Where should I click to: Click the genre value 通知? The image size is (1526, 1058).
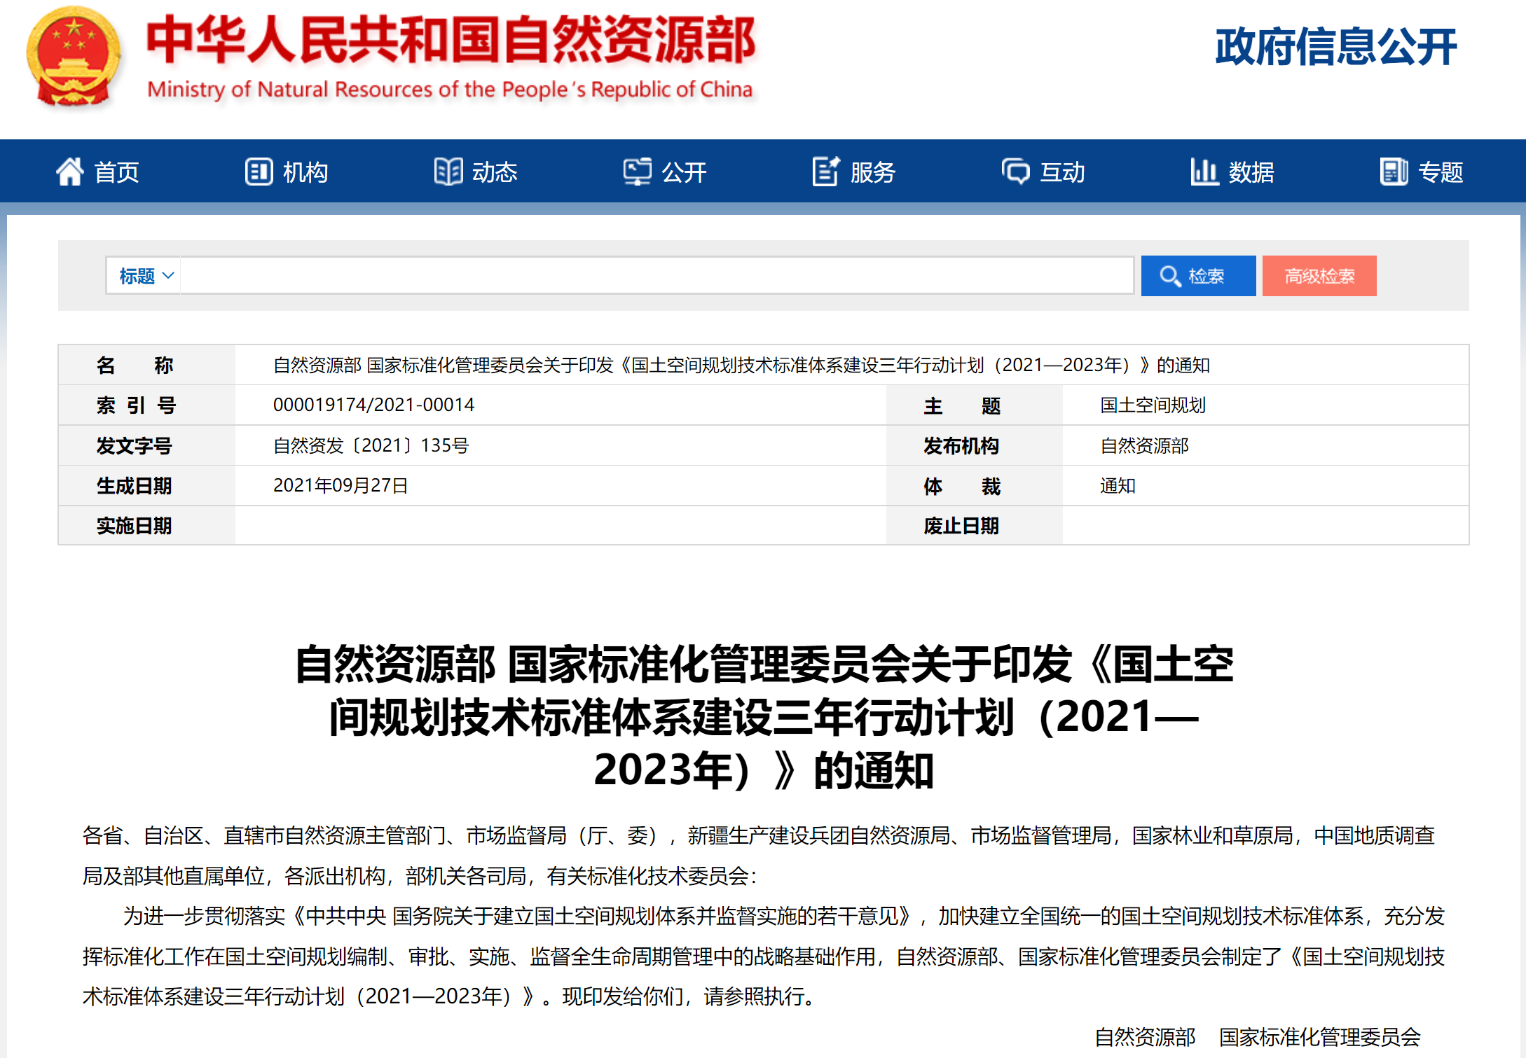tap(1118, 485)
